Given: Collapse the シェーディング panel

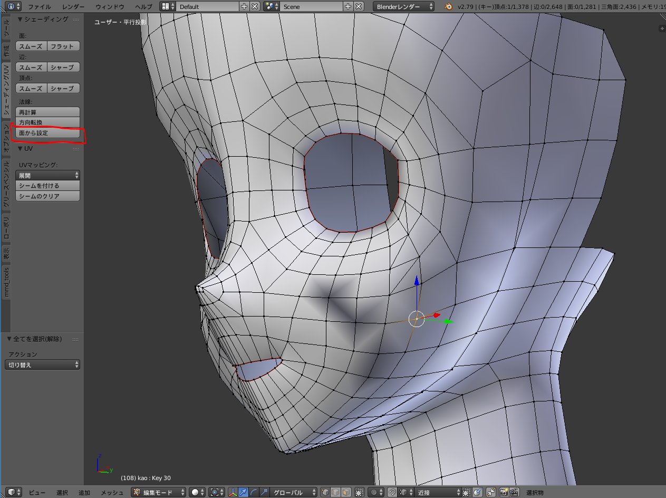Looking at the screenshot, I should click(x=20, y=19).
